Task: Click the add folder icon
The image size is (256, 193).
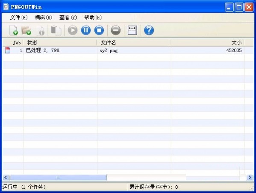Action: pyautogui.click(x=26, y=30)
